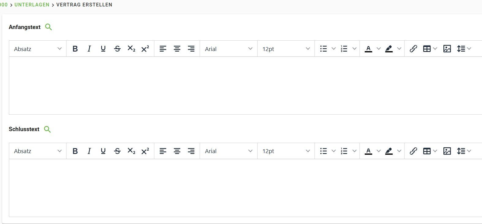Open the Absatz format dropdown in Anfangstext

38,49
